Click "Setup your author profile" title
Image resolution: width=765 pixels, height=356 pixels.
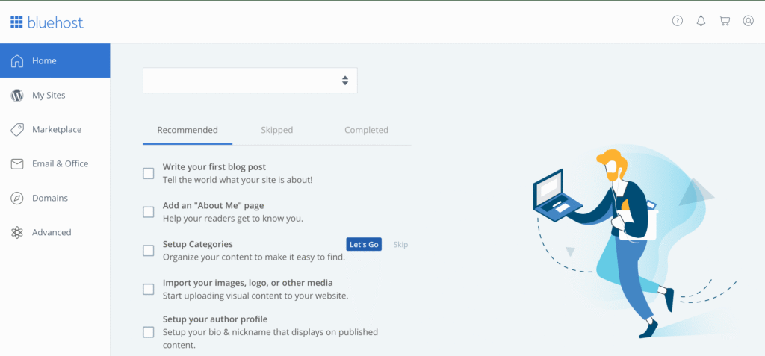pyautogui.click(x=215, y=319)
